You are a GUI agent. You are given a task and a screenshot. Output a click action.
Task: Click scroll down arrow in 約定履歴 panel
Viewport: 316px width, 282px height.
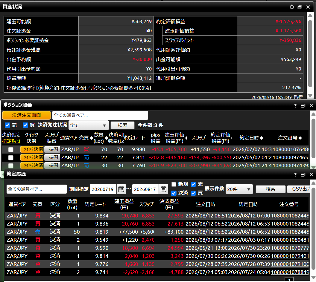pos(313,278)
